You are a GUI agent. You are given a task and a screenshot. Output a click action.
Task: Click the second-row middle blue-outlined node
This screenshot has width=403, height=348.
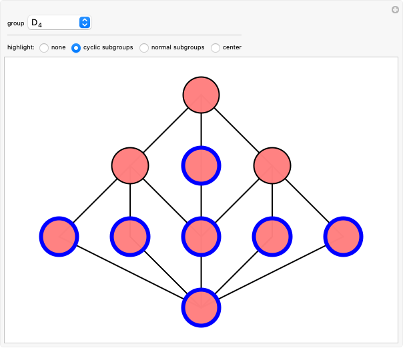pos(201,165)
